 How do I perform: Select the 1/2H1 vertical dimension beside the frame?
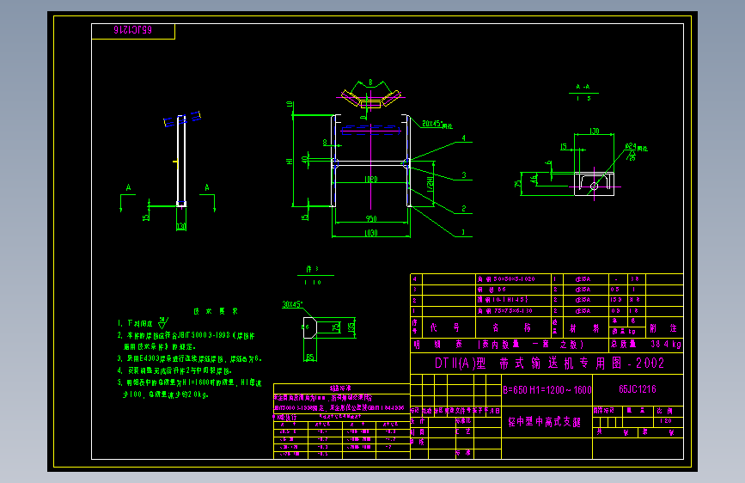point(430,184)
